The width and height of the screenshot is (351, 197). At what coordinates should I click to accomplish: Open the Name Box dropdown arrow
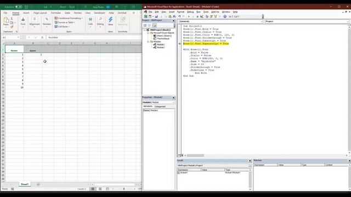18,38
